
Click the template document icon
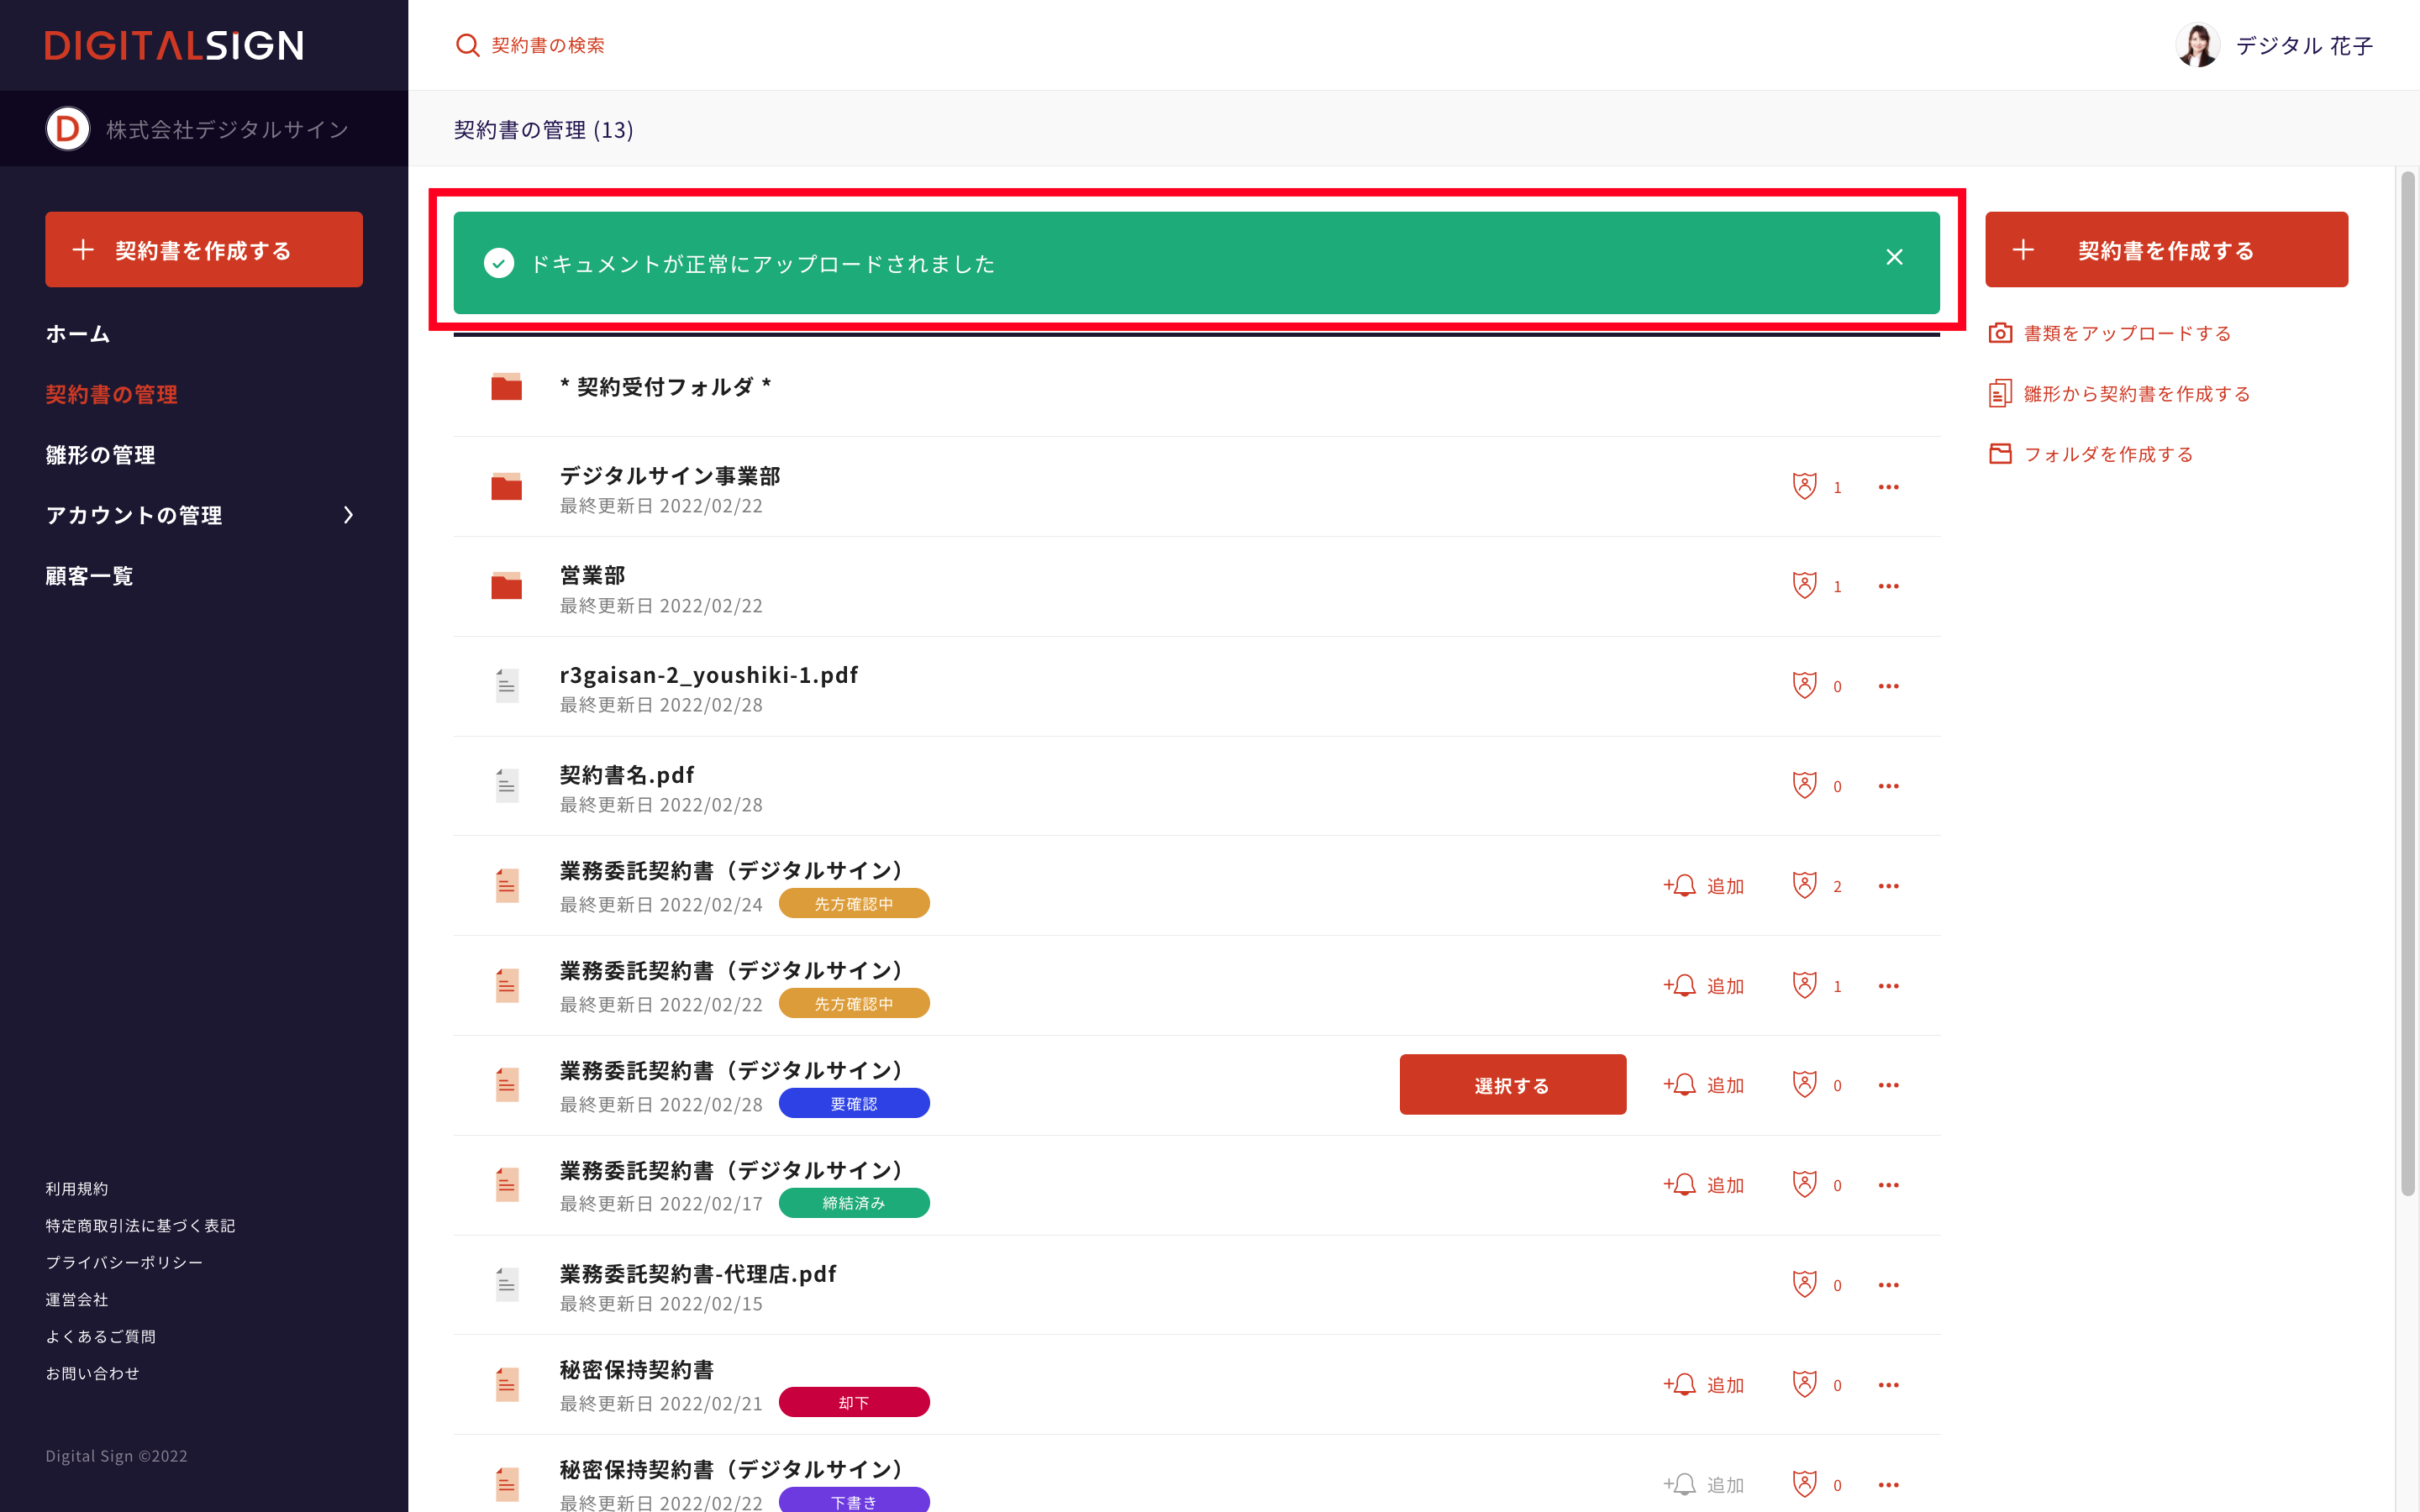coord(2000,393)
